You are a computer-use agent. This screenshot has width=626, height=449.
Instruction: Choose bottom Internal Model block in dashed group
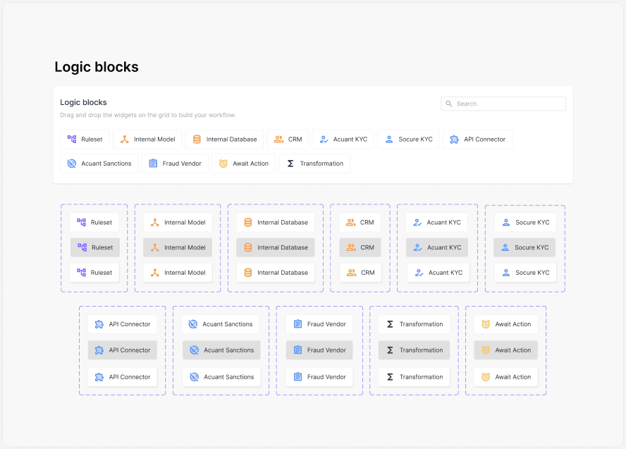coord(178,273)
